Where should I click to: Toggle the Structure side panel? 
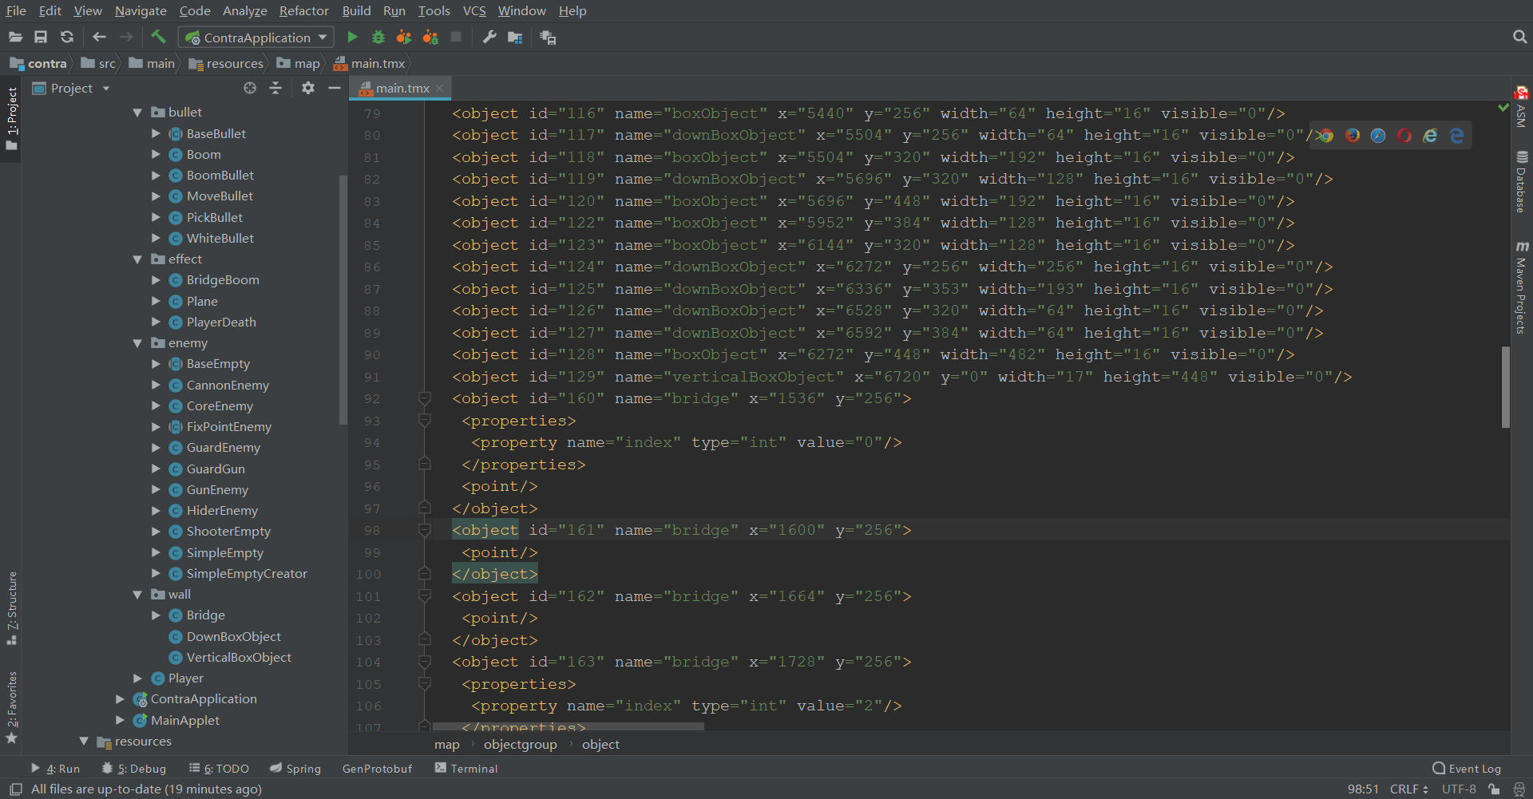coord(12,608)
